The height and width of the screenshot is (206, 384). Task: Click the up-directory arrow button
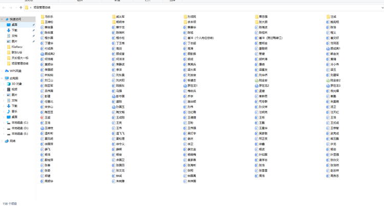point(21,8)
